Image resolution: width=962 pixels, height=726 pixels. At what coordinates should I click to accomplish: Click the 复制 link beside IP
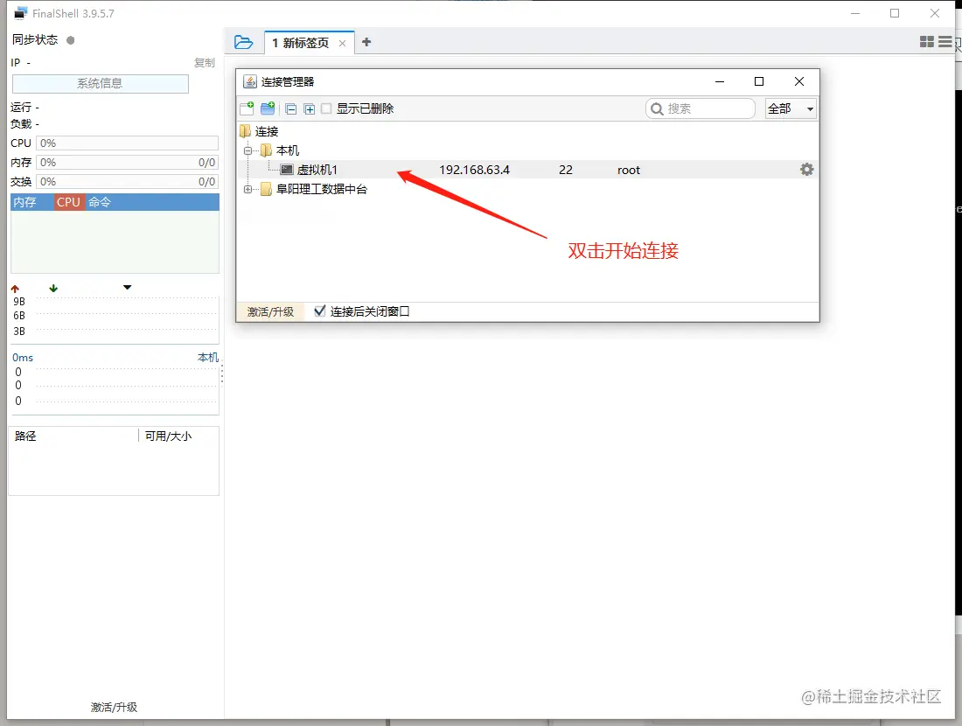tap(205, 63)
